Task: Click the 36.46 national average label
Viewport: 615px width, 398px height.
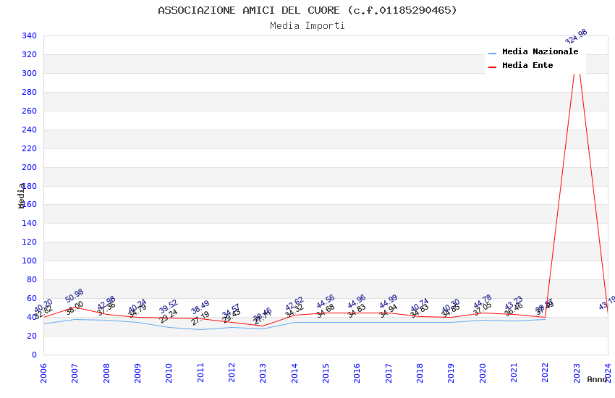Action: point(514,310)
